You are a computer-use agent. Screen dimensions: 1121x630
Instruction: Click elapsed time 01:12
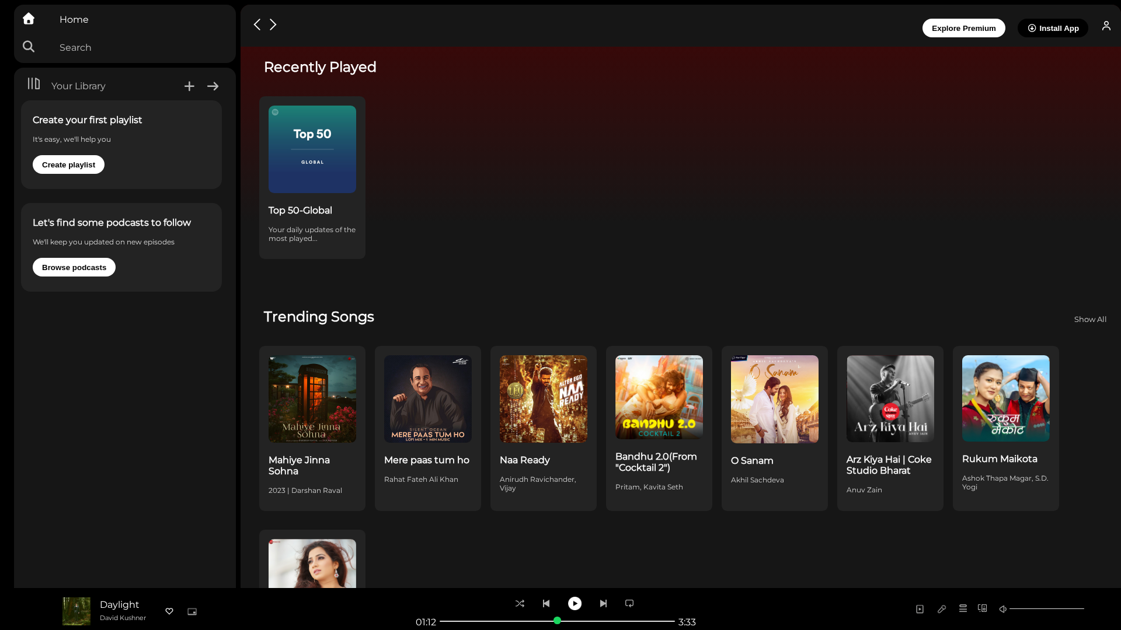pyautogui.click(x=426, y=622)
